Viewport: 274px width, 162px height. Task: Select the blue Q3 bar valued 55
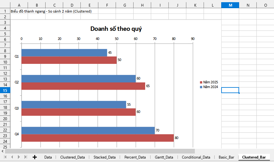[74, 105]
